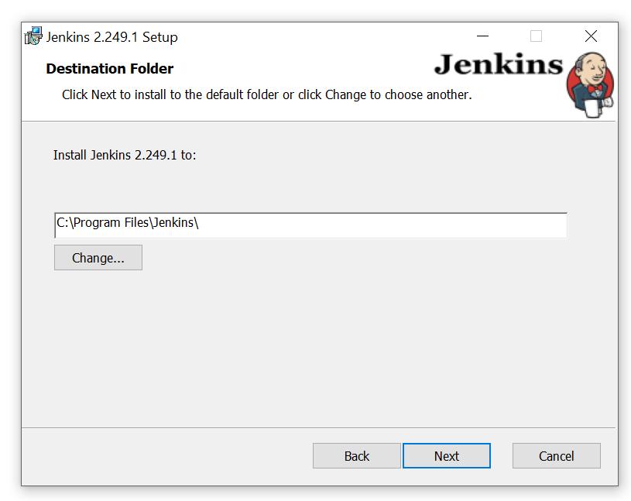Click the Next button
This screenshot has width=631, height=501.
click(x=446, y=455)
